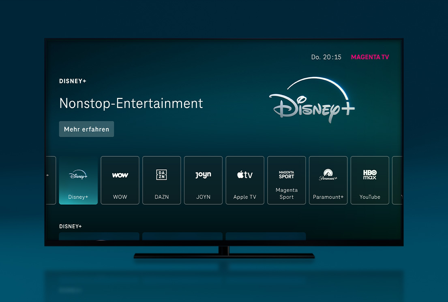The width and height of the screenshot is (448, 302).
Task: Click the clock text Do. 20:15
Action: (326, 57)
